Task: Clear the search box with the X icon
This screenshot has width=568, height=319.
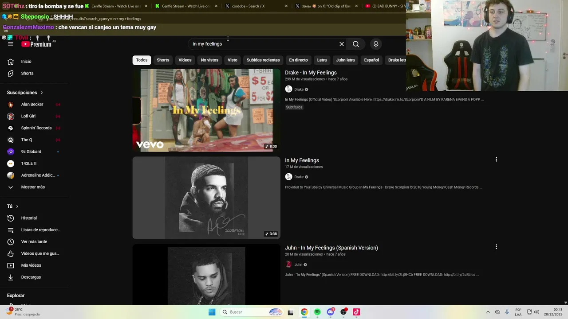Action: (x=342, y=44)
